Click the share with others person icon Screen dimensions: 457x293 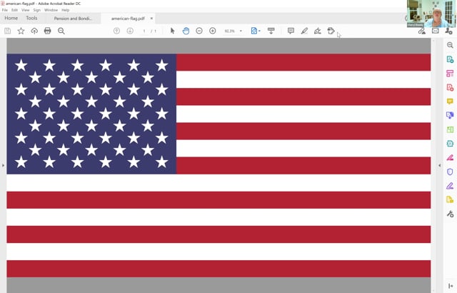(x=449, y=31)
